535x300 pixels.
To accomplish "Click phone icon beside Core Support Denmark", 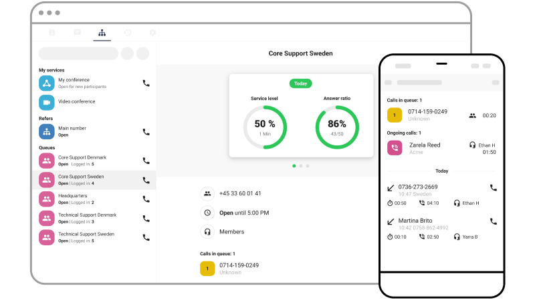I will [x=146, y=161].
